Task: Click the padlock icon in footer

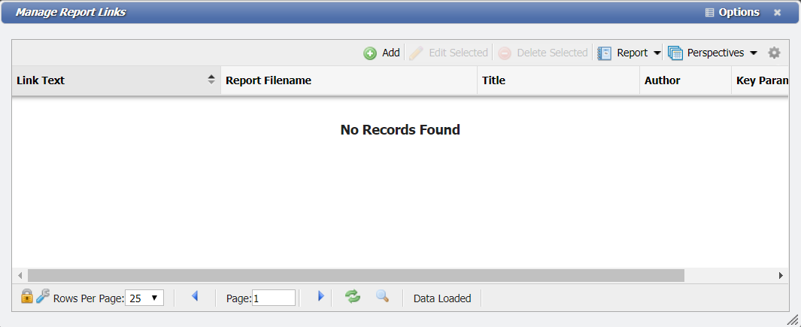Action: 26,296
